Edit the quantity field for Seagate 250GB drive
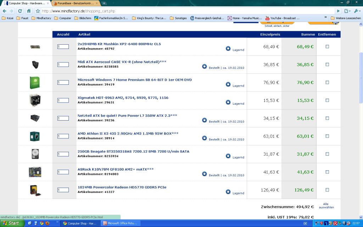Screen dimensions: 363x227 (63, 154)
